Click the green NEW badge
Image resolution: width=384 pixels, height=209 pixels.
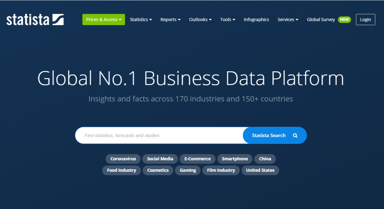tap(344, 20)
